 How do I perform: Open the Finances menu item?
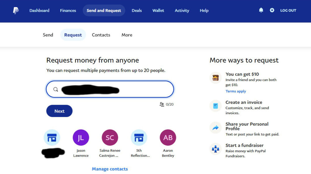(x=68, y=11)
